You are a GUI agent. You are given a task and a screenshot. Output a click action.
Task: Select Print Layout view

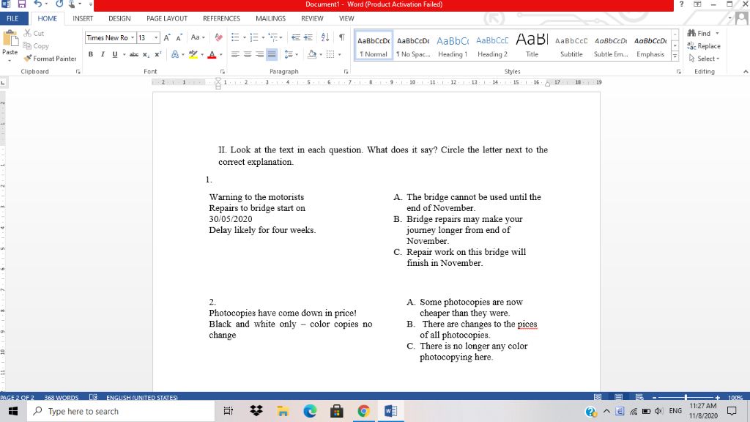click(618, 397)
